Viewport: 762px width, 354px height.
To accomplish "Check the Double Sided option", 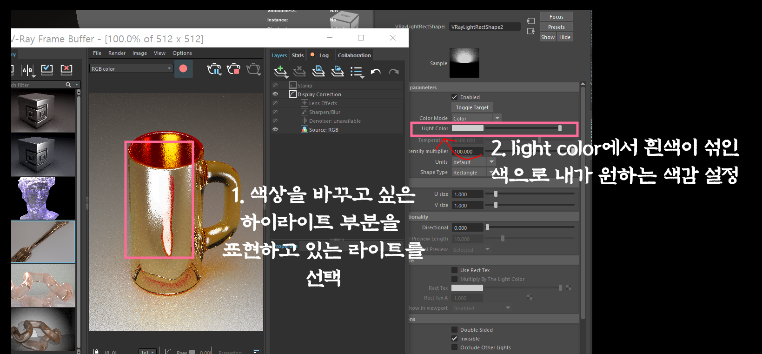I will [x=455, y=330].
